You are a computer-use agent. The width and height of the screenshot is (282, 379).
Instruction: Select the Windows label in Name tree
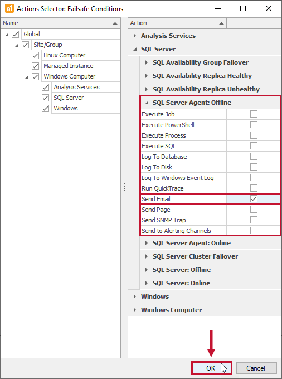click(x=66, y=108)
